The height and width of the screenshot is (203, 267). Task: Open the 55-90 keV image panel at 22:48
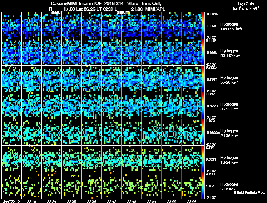pos(131,79)
